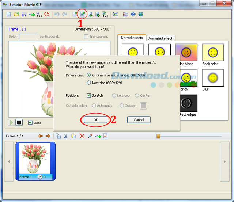Click the globe website icon
This screenshot has width=234, height=202.
pos(141,14)
